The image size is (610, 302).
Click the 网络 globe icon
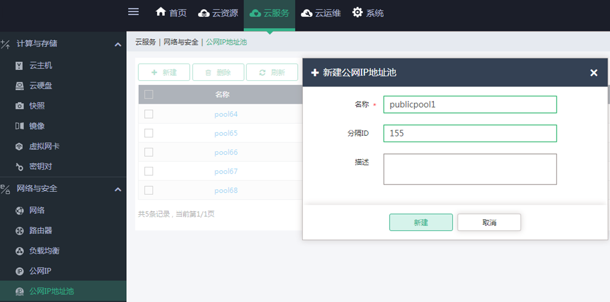(x=20, y=211)
